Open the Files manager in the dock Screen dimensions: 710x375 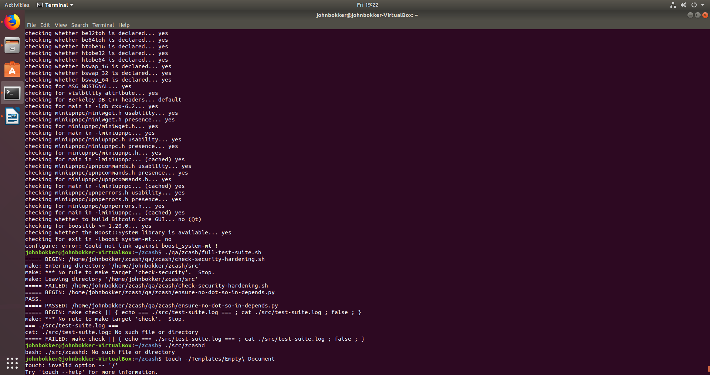click(x=12, y=45)
